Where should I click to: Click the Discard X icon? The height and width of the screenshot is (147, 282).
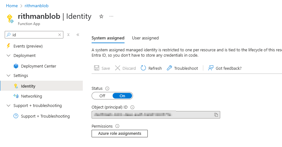click(x=118, y=68)
